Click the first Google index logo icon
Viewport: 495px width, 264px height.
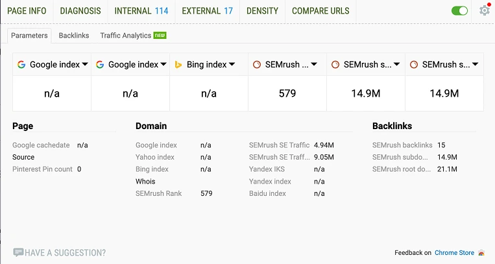pyautogui.click(x=21, y=65)
